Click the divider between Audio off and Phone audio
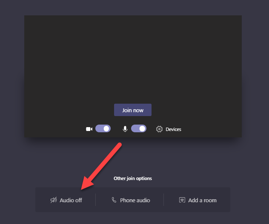Viewport: 269px width, 224px height. tap(96, 200)
